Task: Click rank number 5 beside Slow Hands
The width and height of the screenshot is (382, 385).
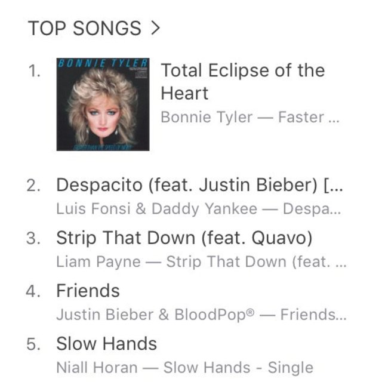Action: [x=34, y=344]
